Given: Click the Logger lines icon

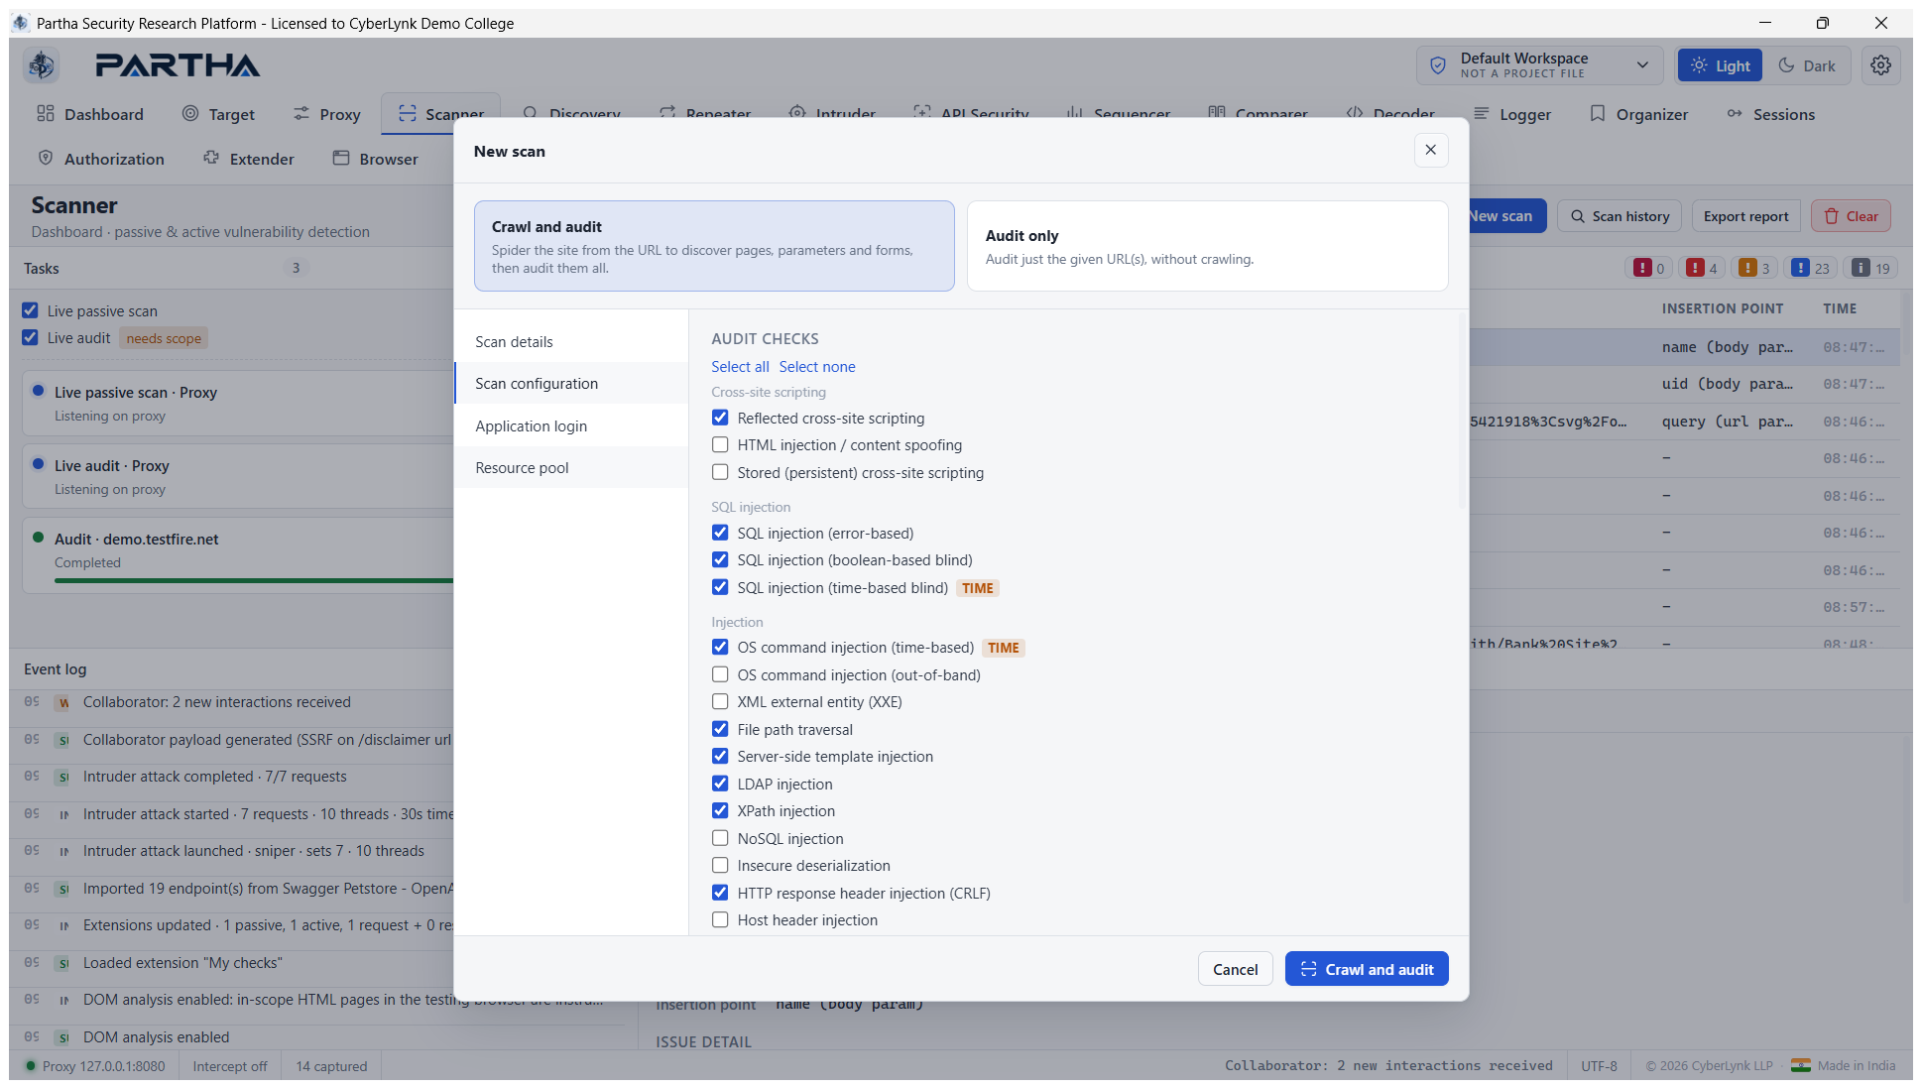Looking at the screenshot, I should click(x=1482, y=113).
